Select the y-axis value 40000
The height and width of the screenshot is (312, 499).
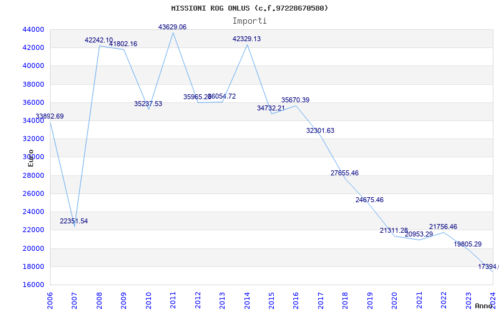tap(33, 66)
